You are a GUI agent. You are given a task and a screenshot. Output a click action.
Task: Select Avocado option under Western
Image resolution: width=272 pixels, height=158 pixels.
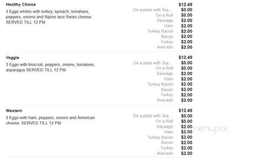click(x=165, y=153)
